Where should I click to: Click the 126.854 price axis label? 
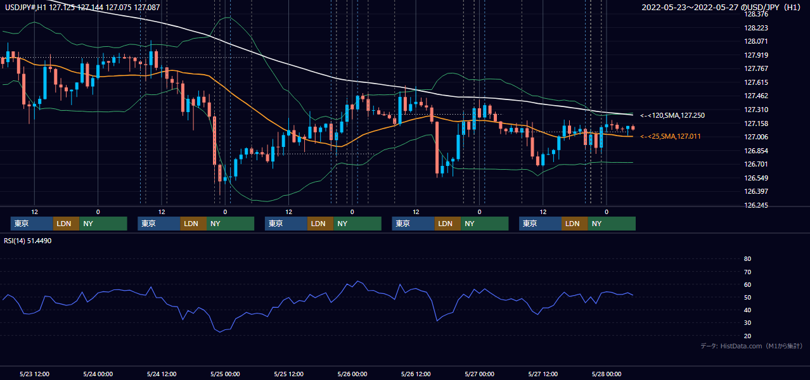click(756, 151)
